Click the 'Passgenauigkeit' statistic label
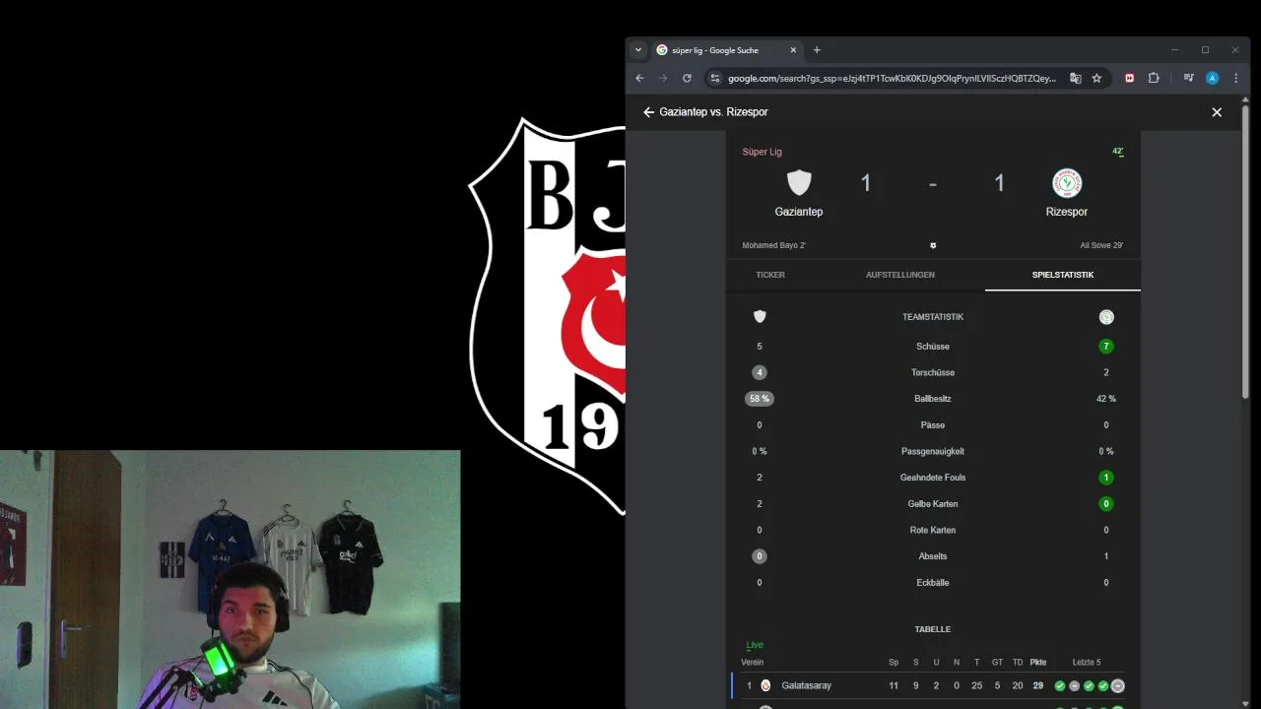 point(933,451)
